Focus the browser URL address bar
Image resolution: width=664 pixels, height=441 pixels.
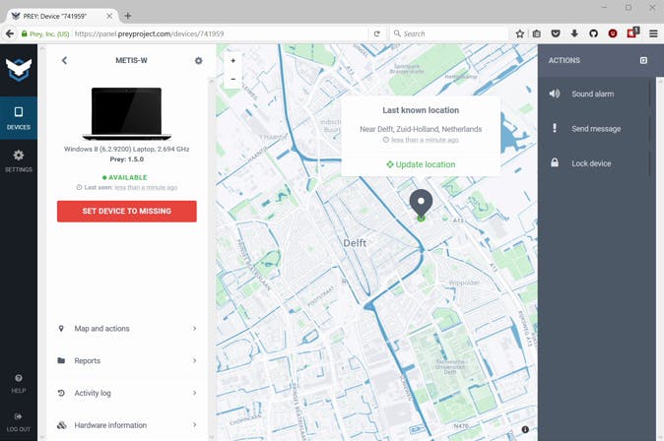(x=221, y=33)
